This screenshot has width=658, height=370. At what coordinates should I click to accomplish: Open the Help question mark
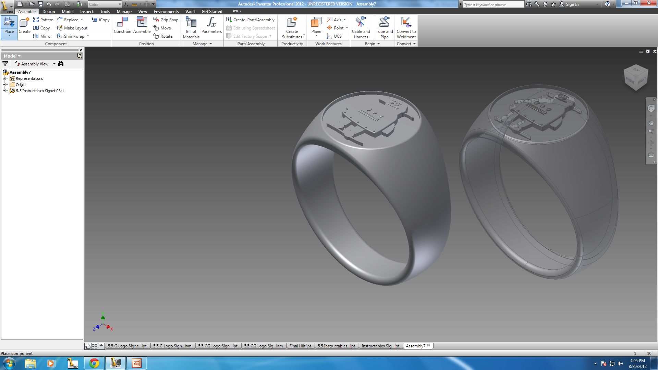[x=607, y=4]
